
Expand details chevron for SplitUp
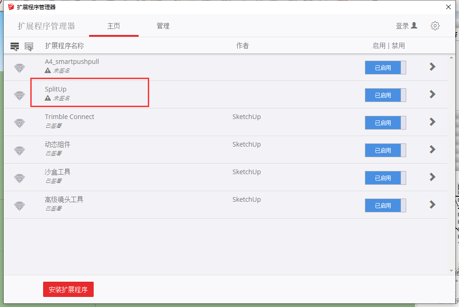(x=432, y=94)
